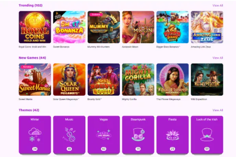Open Mighty Gorilla game thumbnail
Viewport: 236px width, 157px height.
[x=138, y=79]
